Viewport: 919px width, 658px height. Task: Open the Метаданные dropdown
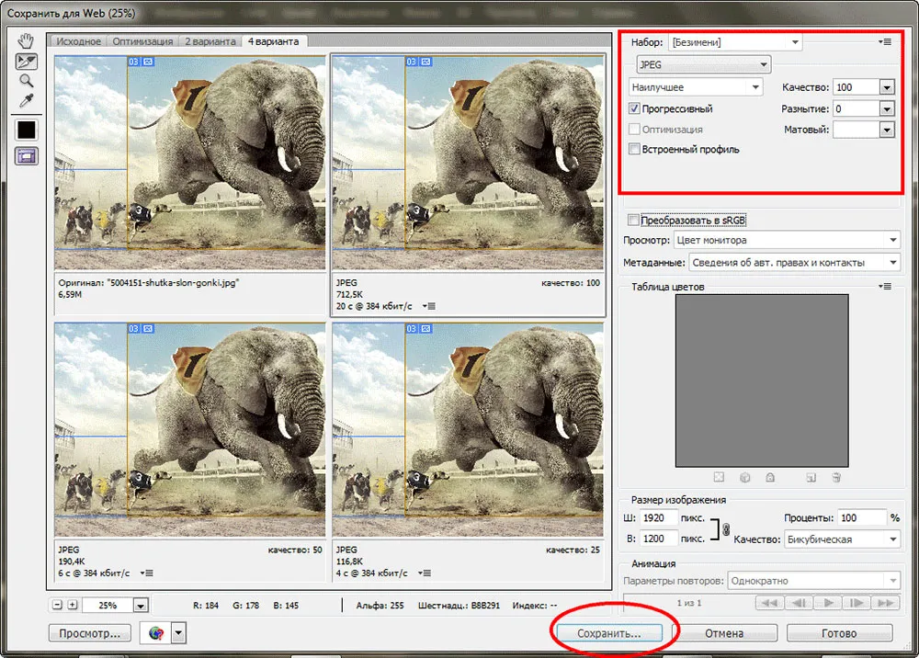pos(794,263)
